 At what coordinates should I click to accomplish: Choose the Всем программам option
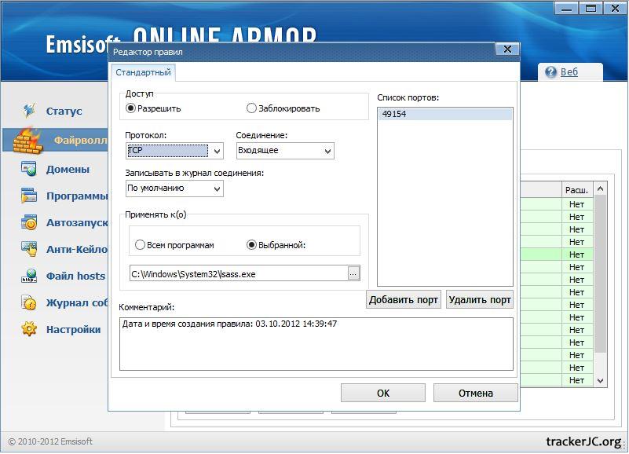point(141,245)
